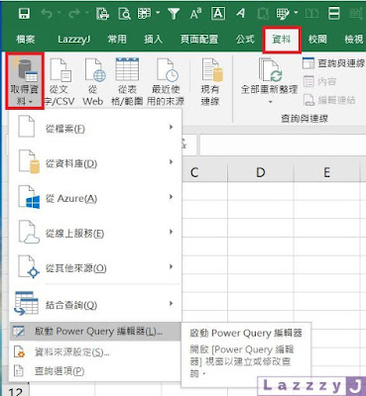Switch to the 公式 tab

click(x=245, y=40)
